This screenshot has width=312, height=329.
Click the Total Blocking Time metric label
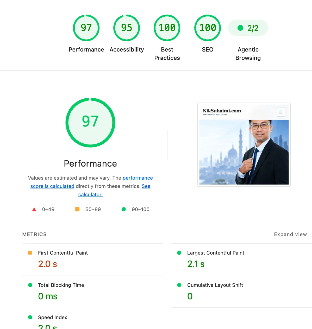pyautogui.click(x=61, y=285)
